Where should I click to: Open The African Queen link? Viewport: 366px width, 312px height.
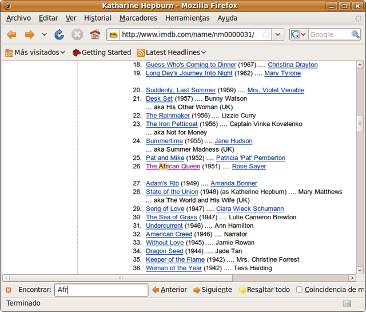click(173, 167)
